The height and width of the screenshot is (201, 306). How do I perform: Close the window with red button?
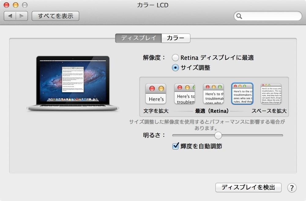(6, 5)
